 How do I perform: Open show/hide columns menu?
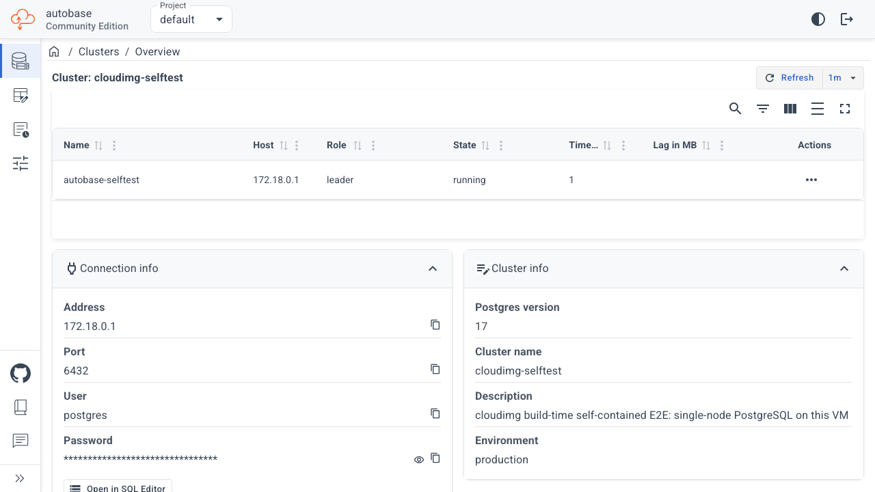click(790, 109)
